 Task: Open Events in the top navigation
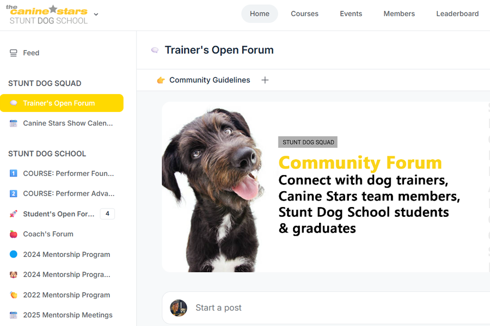point(351,14)
